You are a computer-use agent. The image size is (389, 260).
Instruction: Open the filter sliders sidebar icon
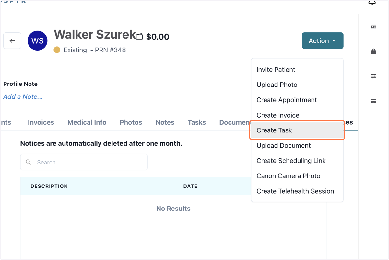point(374,76)
